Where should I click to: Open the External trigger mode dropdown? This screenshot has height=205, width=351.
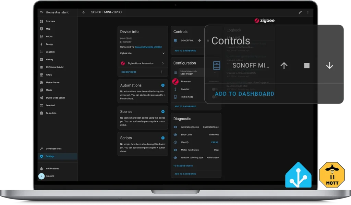(x=192, y=73)
